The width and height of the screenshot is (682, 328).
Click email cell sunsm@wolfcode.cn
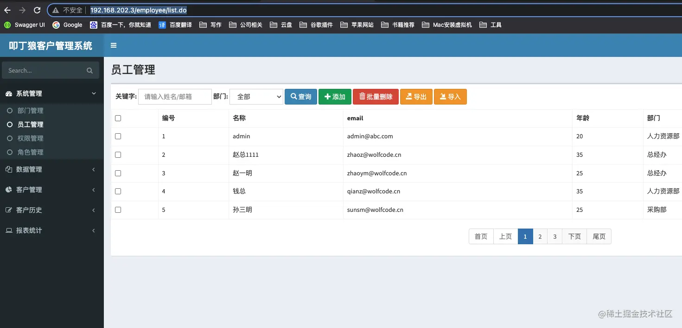375,210
